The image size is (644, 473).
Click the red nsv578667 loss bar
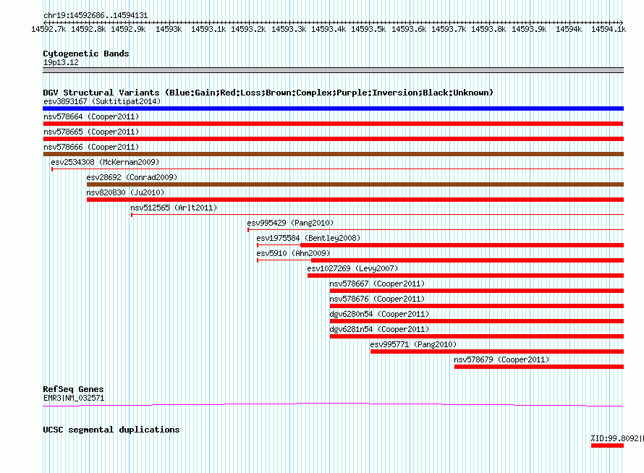(x=476, y=291)
